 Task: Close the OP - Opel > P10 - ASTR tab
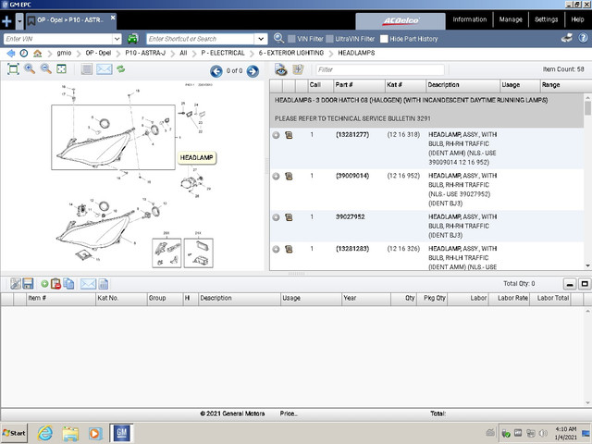(113, 18)
